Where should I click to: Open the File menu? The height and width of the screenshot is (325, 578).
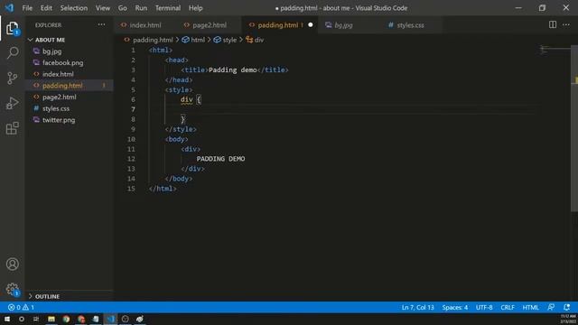pos(27,8)
